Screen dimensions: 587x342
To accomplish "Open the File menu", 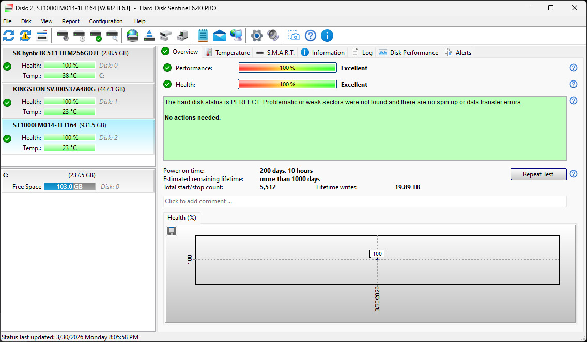I will pos(7,21).
